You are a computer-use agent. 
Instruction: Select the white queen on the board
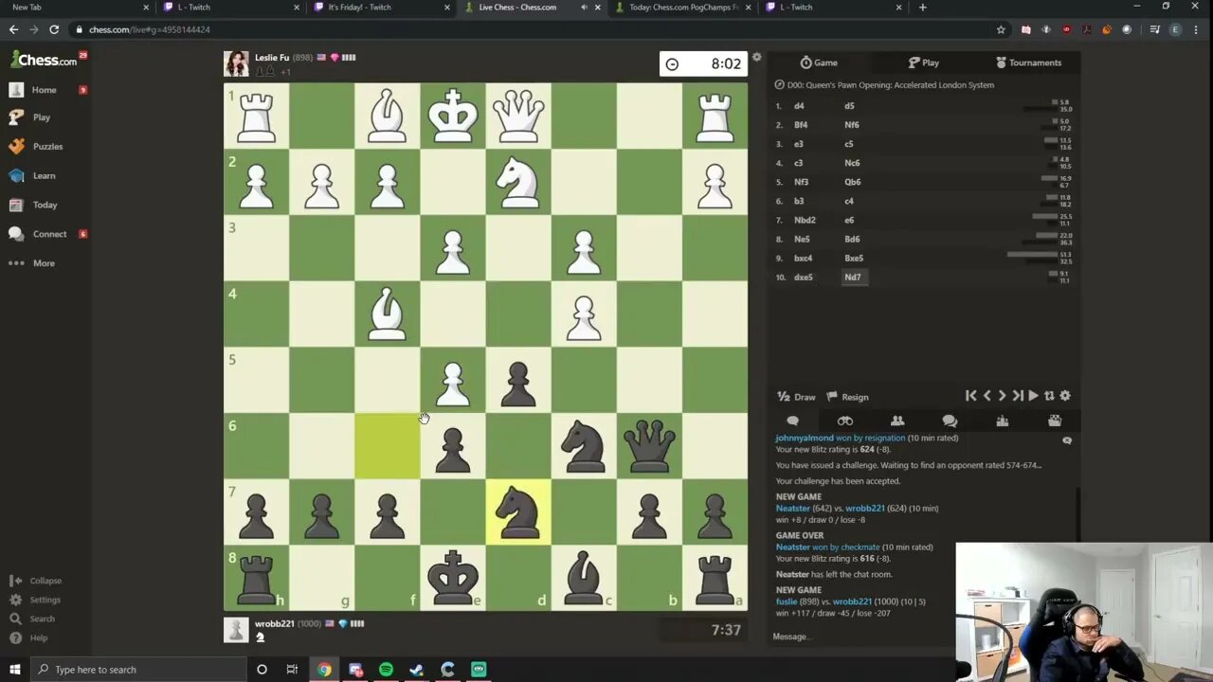click(x=518, y=116)
